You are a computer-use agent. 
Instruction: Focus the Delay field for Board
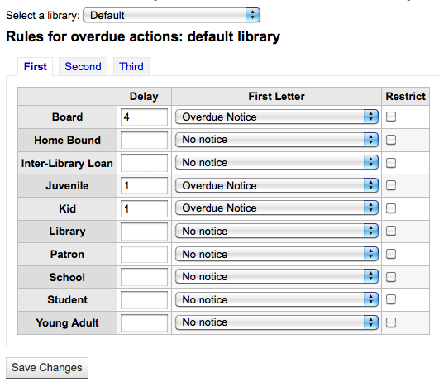[144, 117]
